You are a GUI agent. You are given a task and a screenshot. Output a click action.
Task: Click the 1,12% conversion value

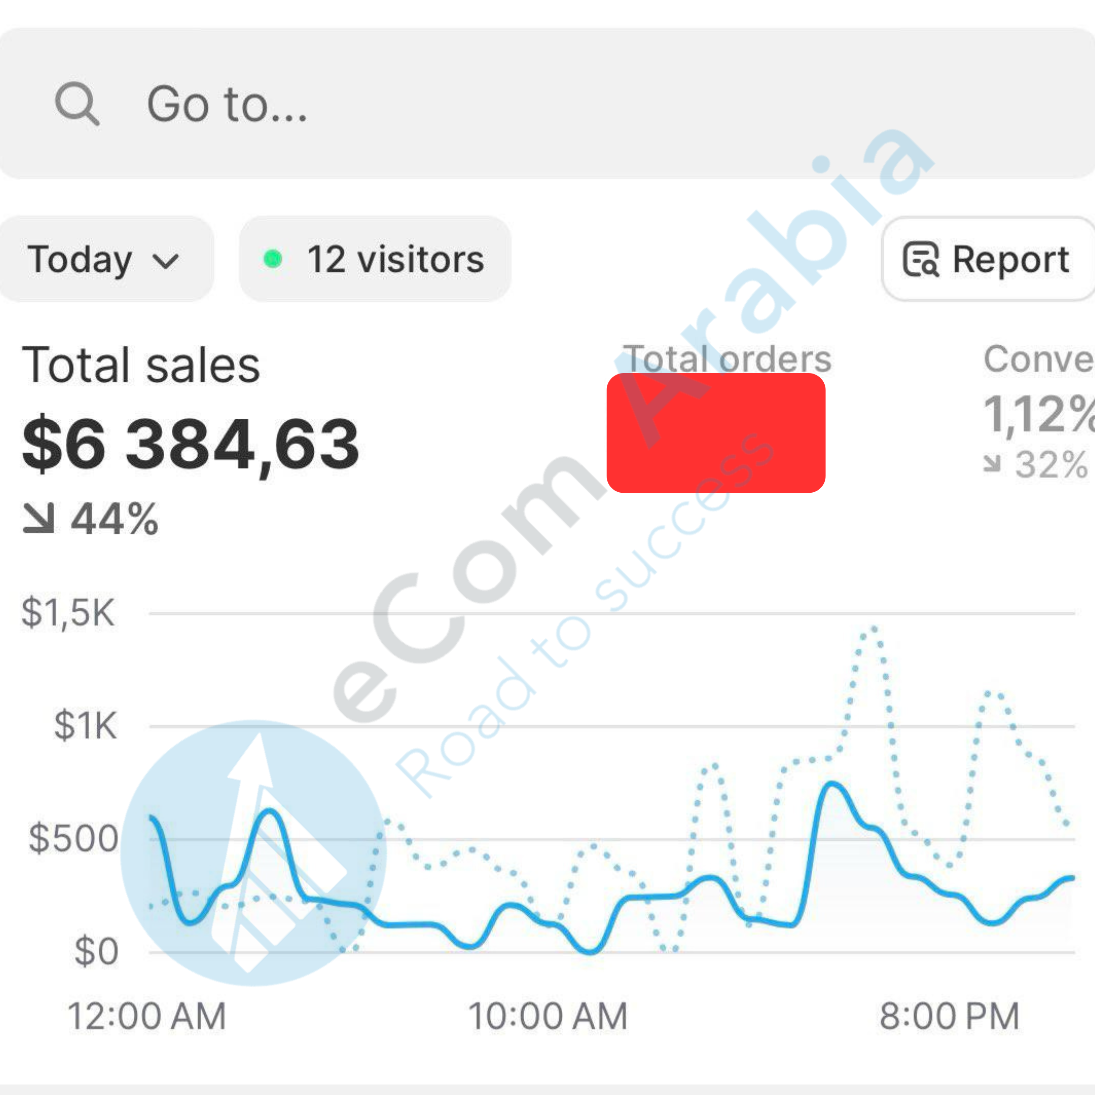[x=1038, y=415]
